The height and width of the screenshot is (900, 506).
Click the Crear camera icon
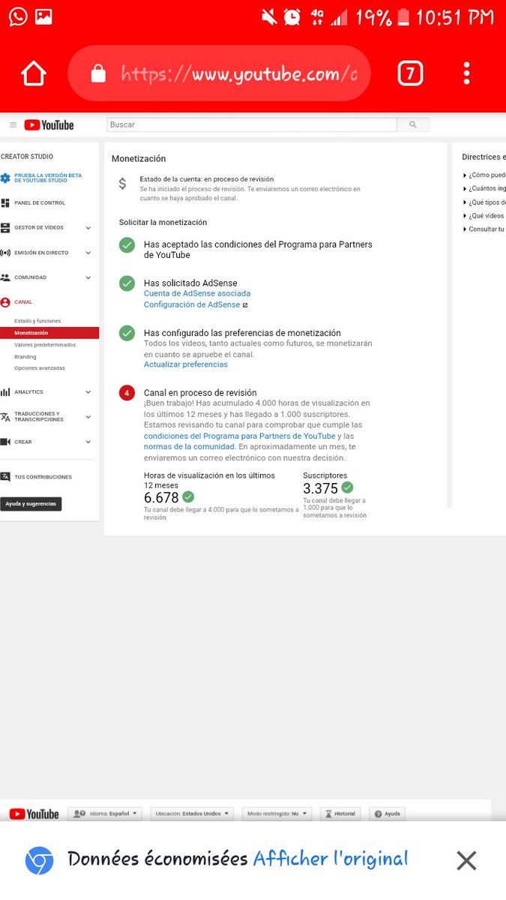coord(5,442)
